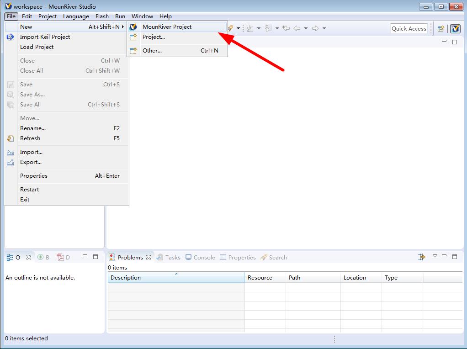The image size is (467, 349).
Task: Select Restart in the File menu
Action: point(66,190)
